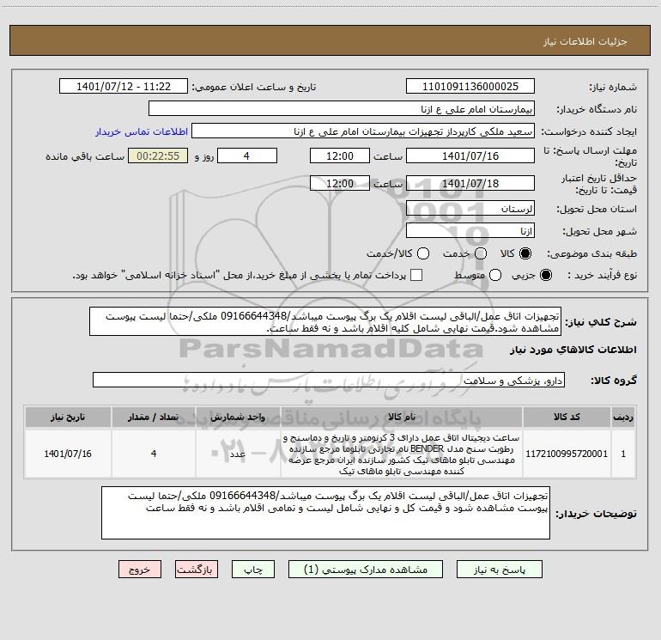Click the تعداد / مقدار column header
The width and height of the screenshot is (661, 640).
click(154, 417)
